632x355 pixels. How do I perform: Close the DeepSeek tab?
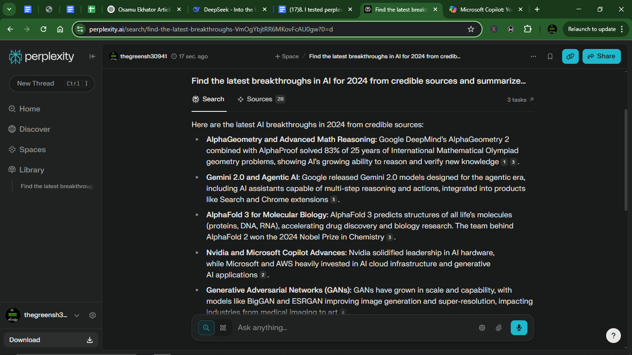tap(264, 9)
